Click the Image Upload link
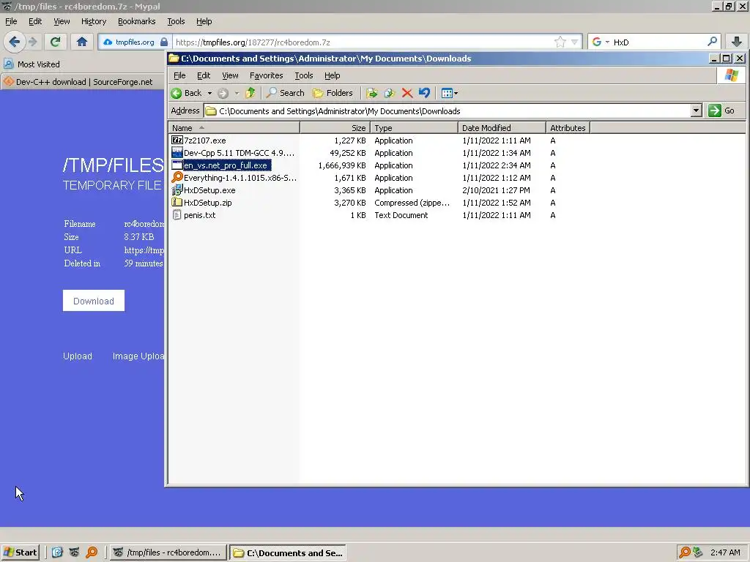This screenshot has height=562, width=750. [x=138, y=356]
